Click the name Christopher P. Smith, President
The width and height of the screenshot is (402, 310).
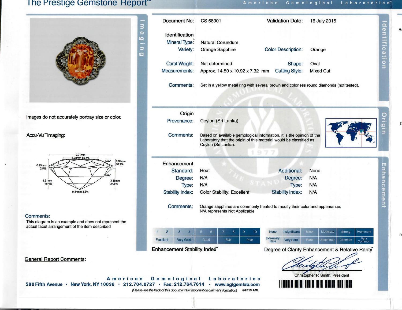point(322,275)
